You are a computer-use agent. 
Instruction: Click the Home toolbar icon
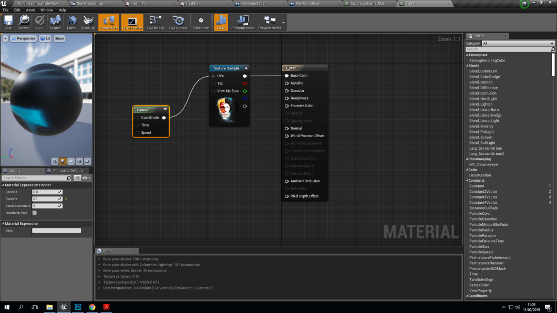pyautogui.click(x=71, y=22)
